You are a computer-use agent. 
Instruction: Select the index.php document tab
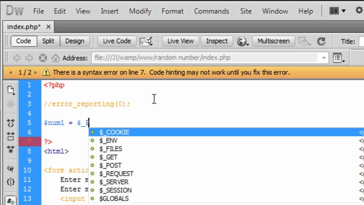pos(24,27)
